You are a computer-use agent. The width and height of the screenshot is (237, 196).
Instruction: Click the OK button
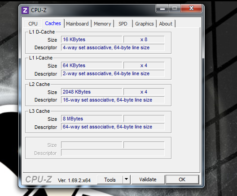click(x=182, y=179)
